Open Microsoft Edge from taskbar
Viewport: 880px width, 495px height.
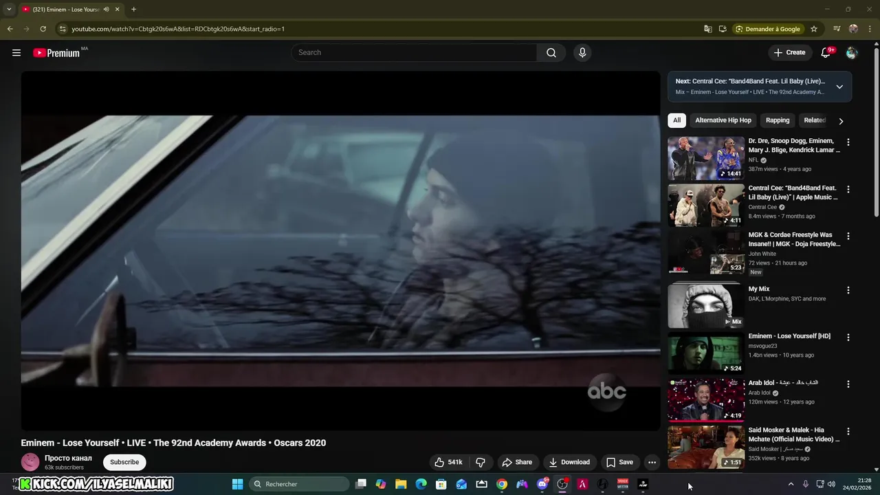point(421,484)
